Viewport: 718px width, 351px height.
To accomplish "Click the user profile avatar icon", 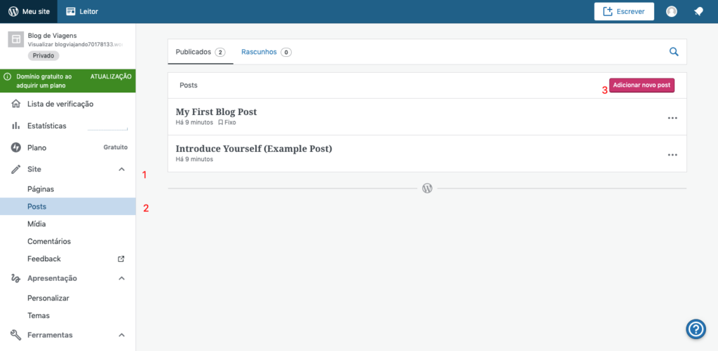I will pos(672,11).
